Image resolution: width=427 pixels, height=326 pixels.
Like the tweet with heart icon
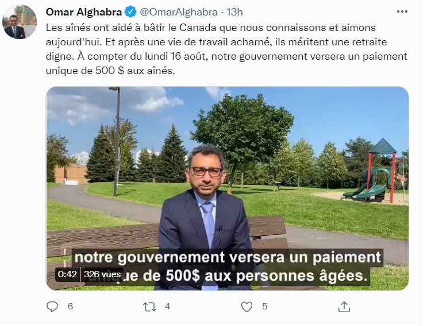click(x=247, y=306)
